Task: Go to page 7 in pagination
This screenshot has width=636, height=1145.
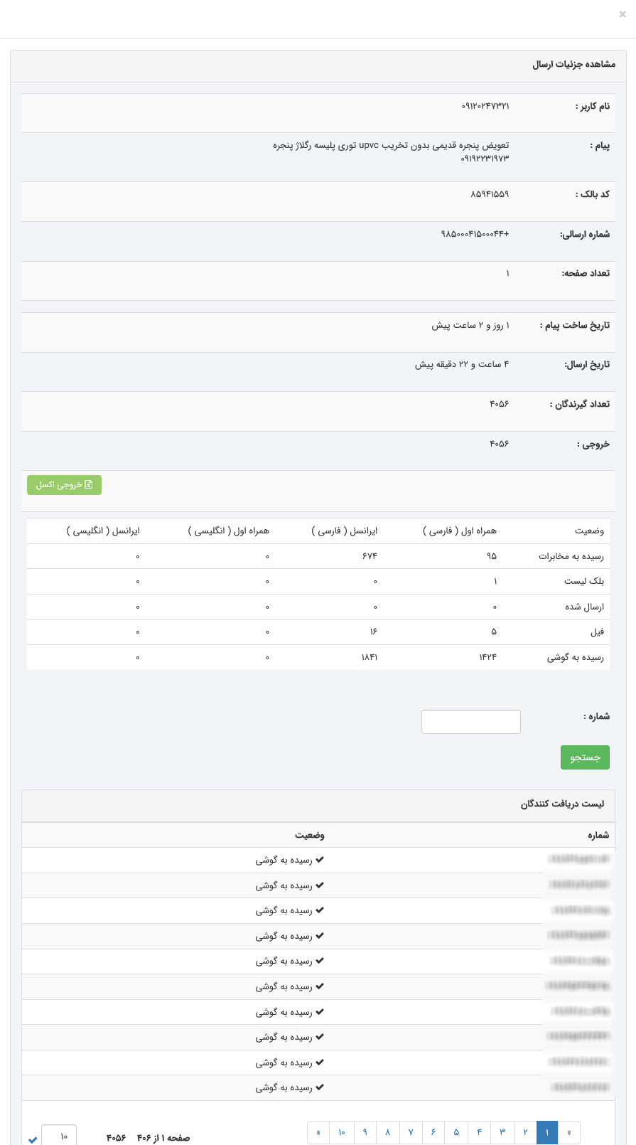Action: click(x=411, y=1132)
